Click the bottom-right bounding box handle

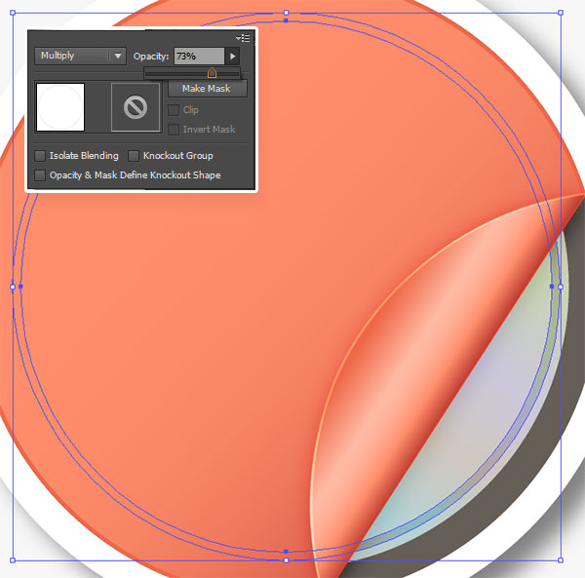click(561, 560)
